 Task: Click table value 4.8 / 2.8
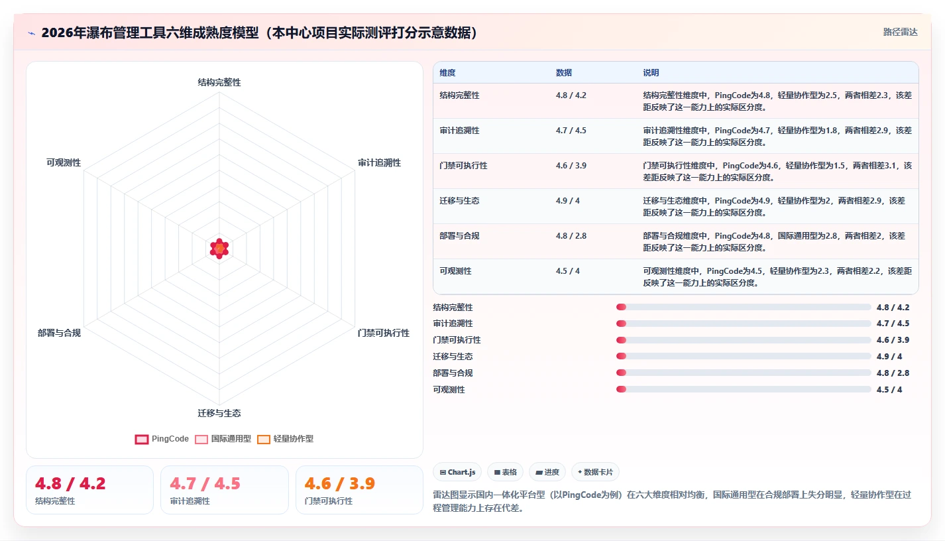(571, 236)
